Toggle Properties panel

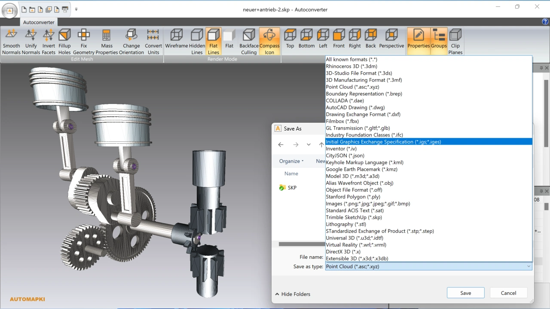point(419,42)
